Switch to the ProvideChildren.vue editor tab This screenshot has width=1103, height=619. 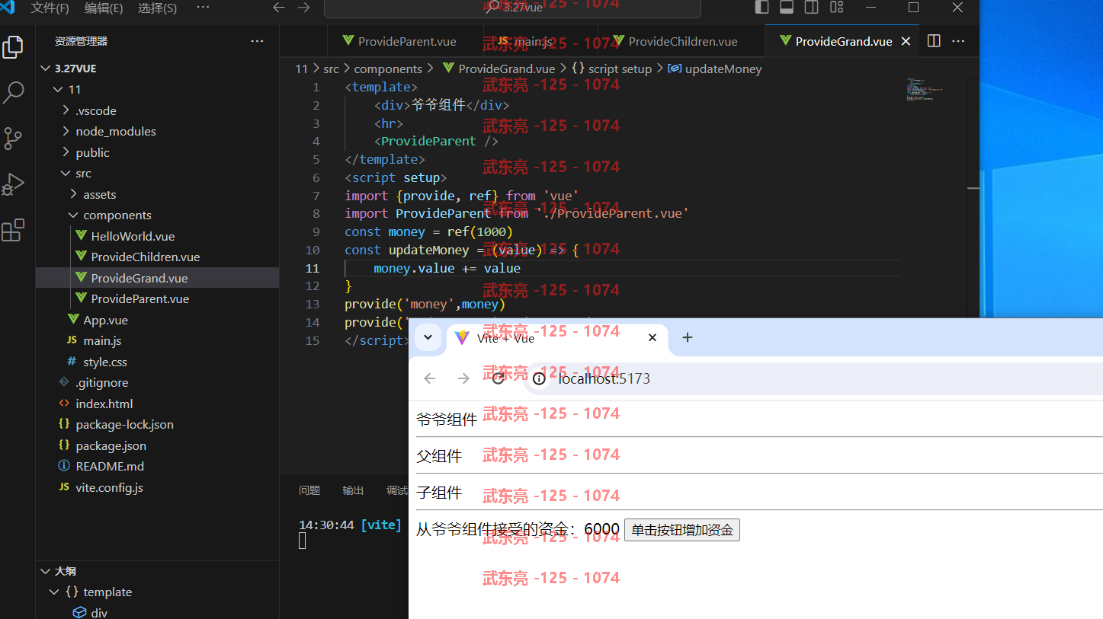pyautogui.click(x=682, y=41)
